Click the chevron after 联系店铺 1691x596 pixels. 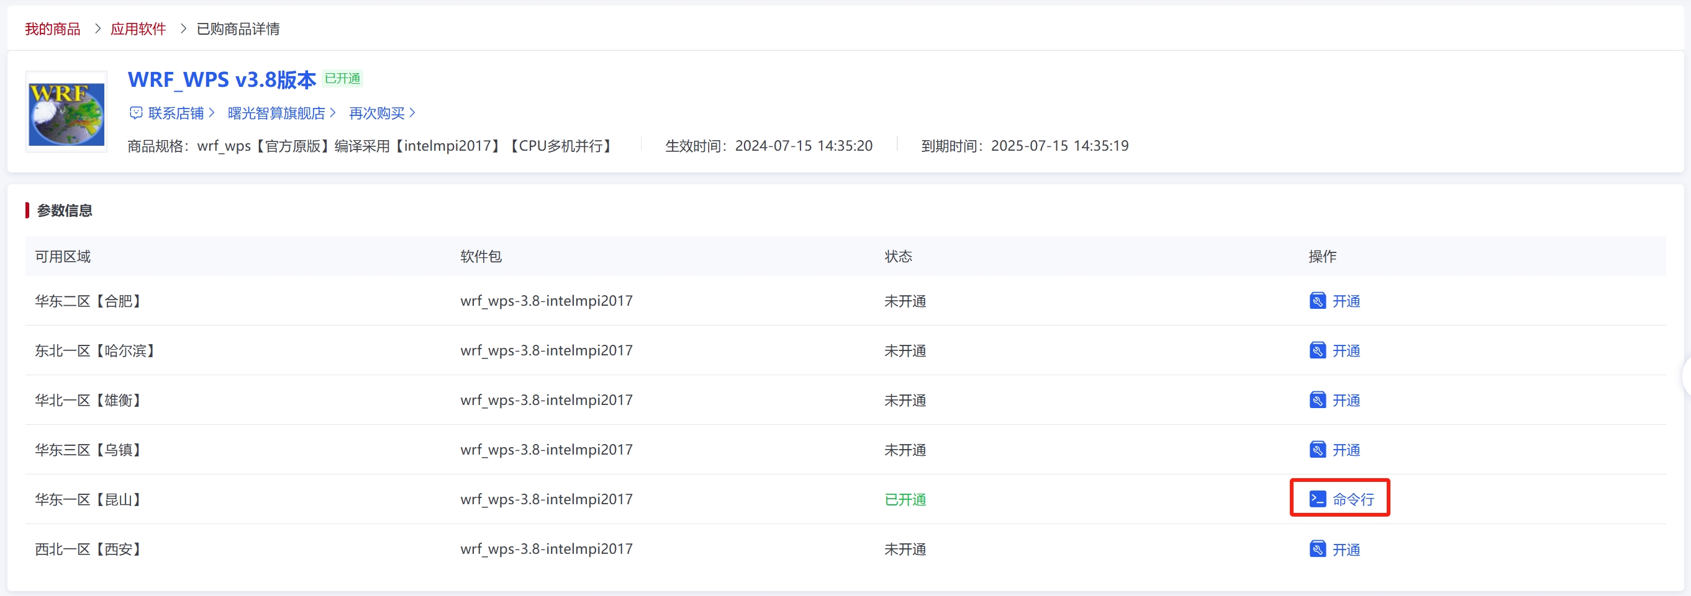click(x=211, y=113)
